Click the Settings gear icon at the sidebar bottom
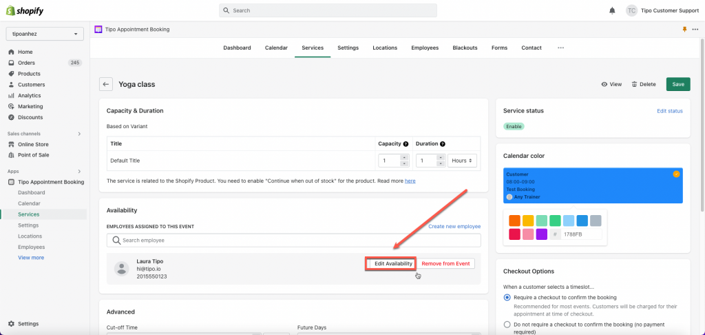 tap(11, 324)
